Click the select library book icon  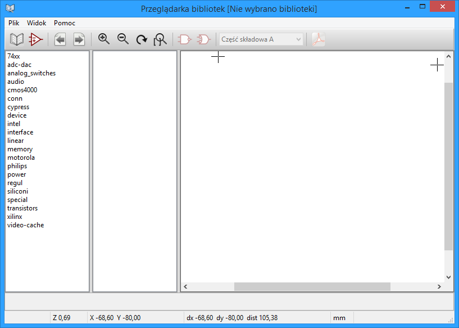[x=17, y=39]
